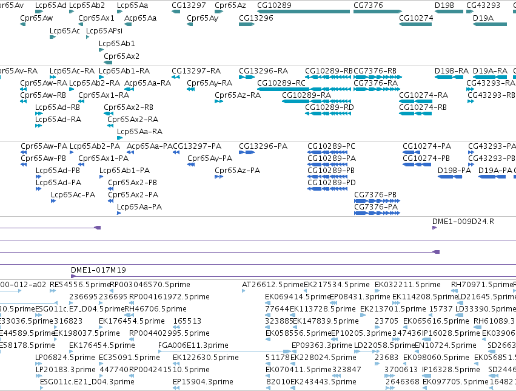Viewport: 516px width, 391px height.
Task: Select the CG10289-RA transcript glyph
Action: (x=317, y=101)
